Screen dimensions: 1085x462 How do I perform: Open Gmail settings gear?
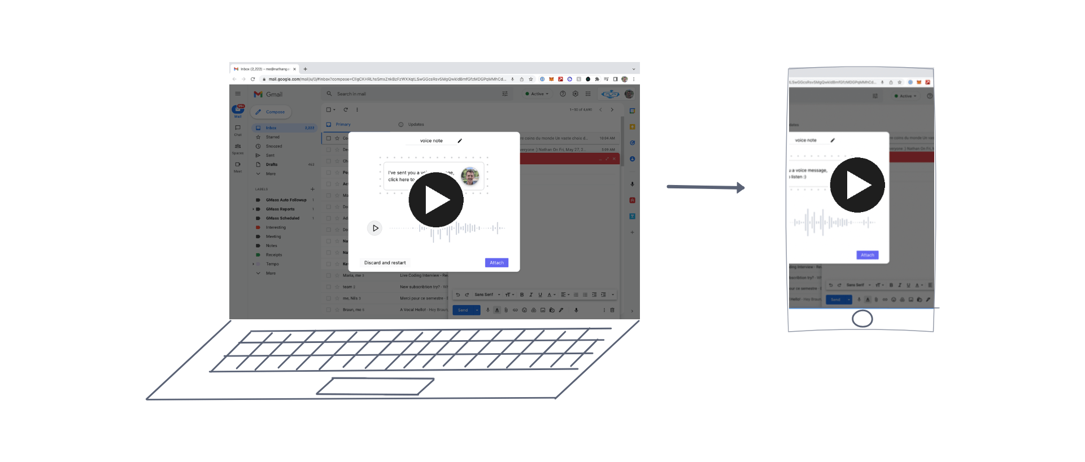575,94
